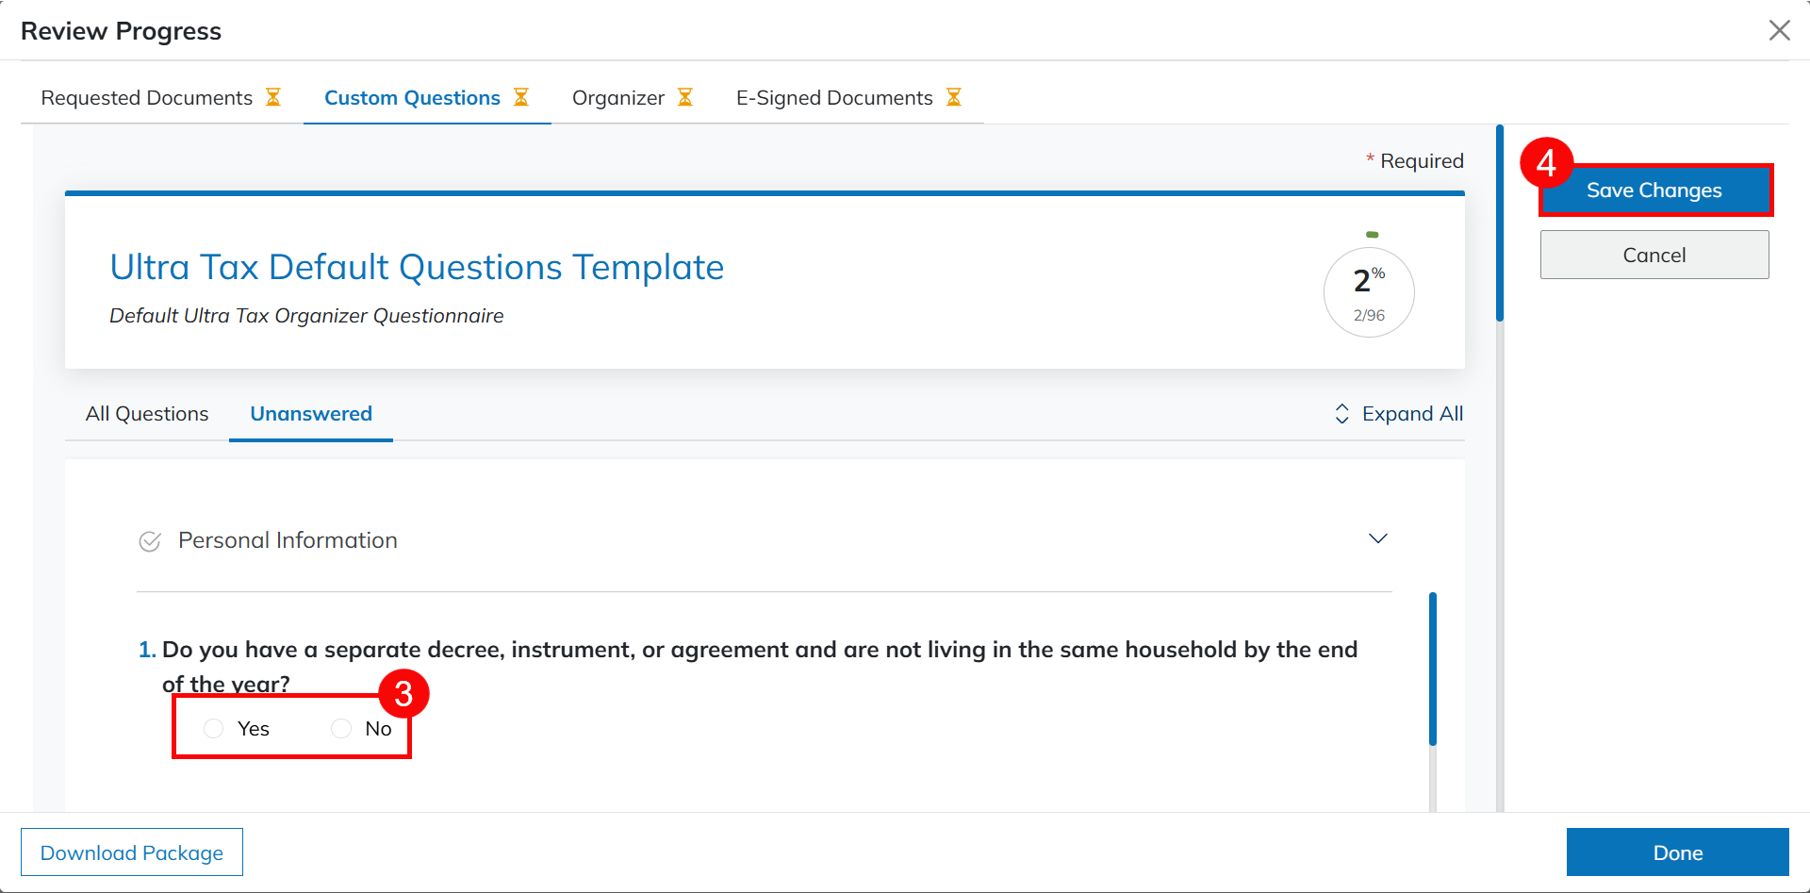The height and width of the screenshot is (893, 1810).
Task: Click the Expand All arrows icon
Action: [x=1341, y=414]
